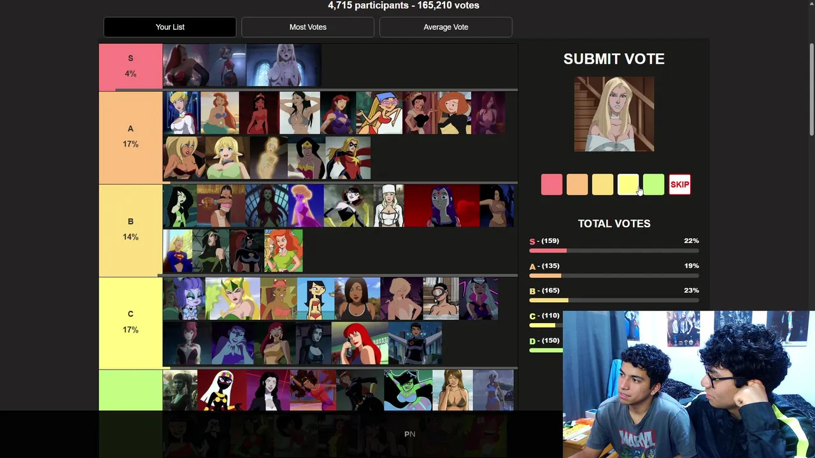Click the SUBMIT VOTE heading

click(614, 59)
